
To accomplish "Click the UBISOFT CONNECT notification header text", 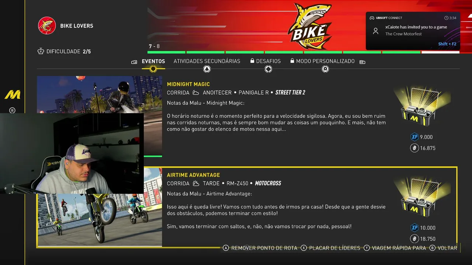I will tap(389, 18).
